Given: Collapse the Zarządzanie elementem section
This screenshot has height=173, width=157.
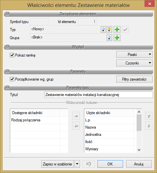Looking at the screenshot, I should pos(7,14).
